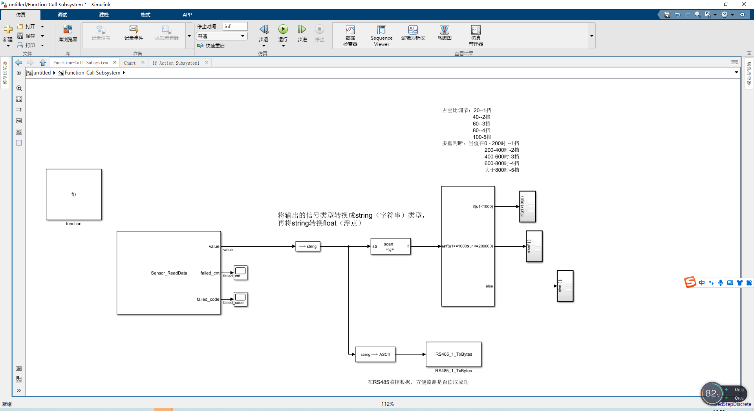The width and height of the screenshot is (754, 411).
Task: Open the 建模 ribbon tab
Action: (x=104, y=15)
